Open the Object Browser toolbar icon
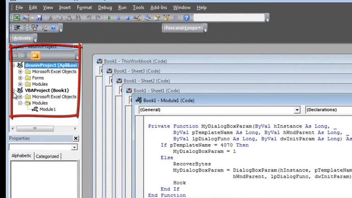Image resolution: width=352 pixels, height=198 pixels. [x=166, y=18]
